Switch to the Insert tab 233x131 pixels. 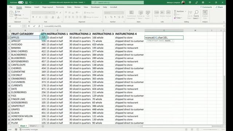click(36, 7)
